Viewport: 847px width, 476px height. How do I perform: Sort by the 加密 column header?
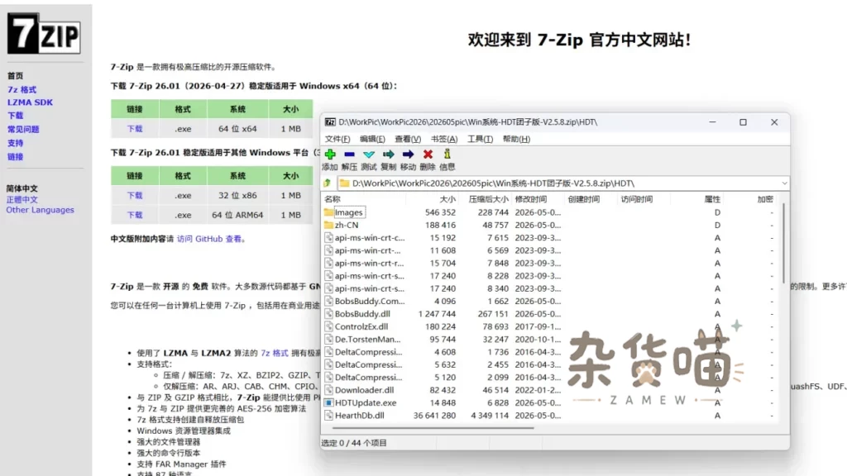765,199
